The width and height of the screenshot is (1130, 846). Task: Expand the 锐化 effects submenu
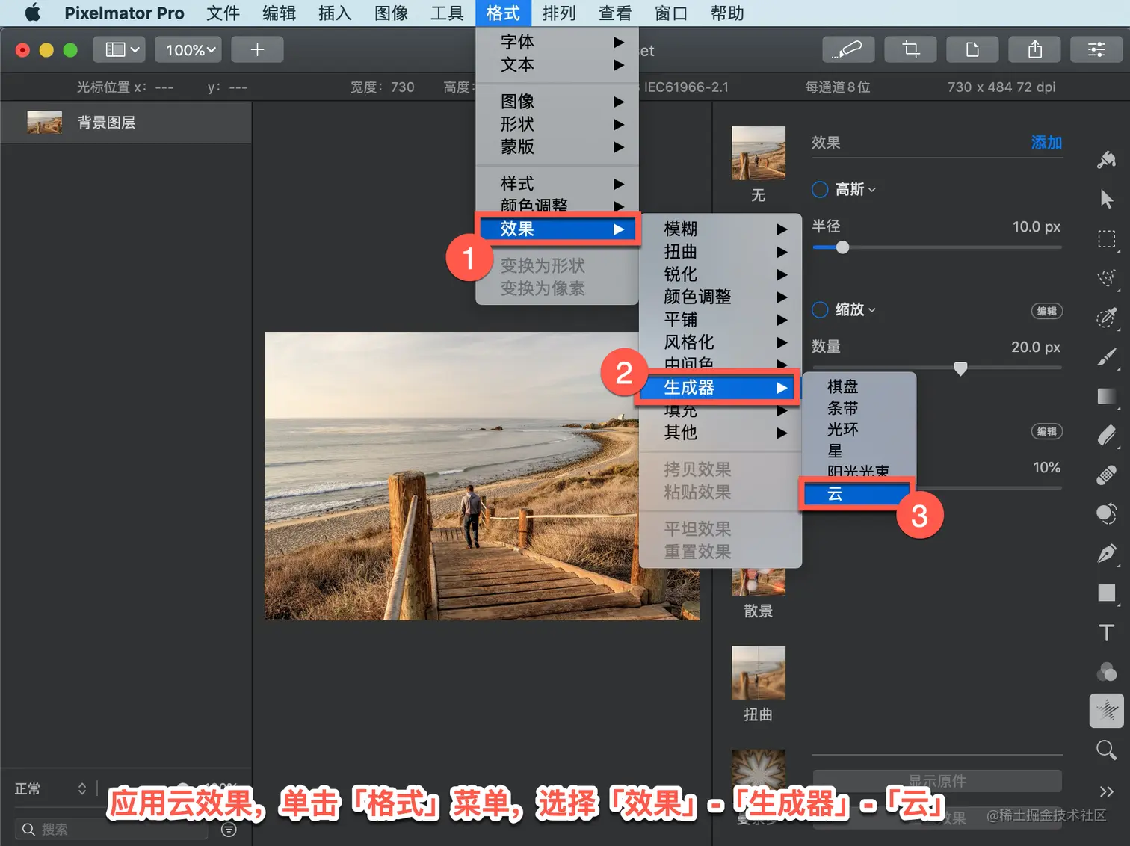720,274
